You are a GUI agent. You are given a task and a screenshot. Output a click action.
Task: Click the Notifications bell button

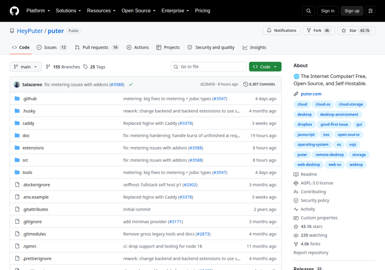click(x=281, y=30)
